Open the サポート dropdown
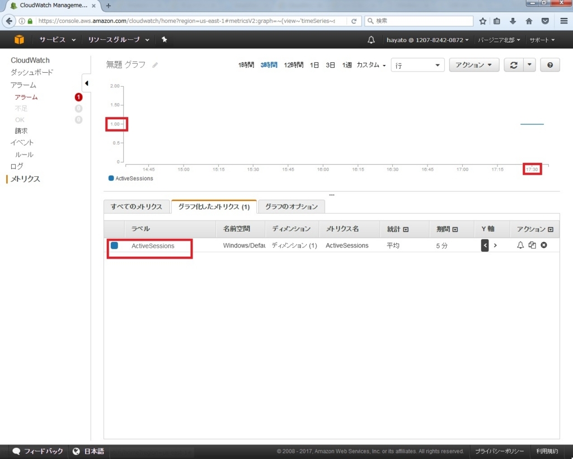 (542, 40)
